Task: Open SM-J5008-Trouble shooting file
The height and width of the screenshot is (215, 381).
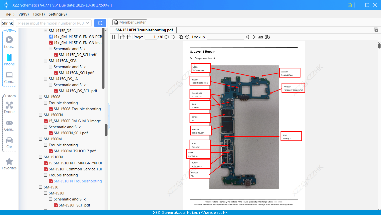Action: (75, 109)
